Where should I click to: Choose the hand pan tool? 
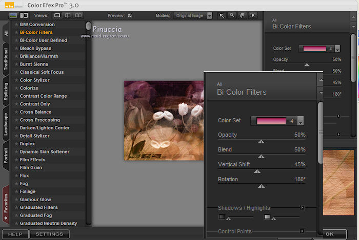pyautogui.click(x=242, y=15)
